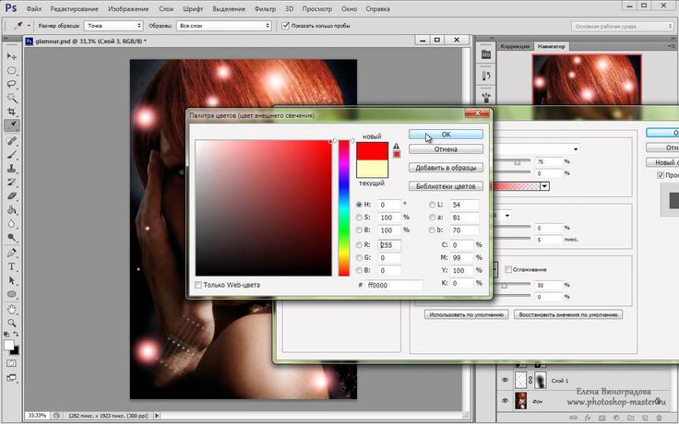Select the Zoom tool
679x424 pixels.
tap(12, 324)
